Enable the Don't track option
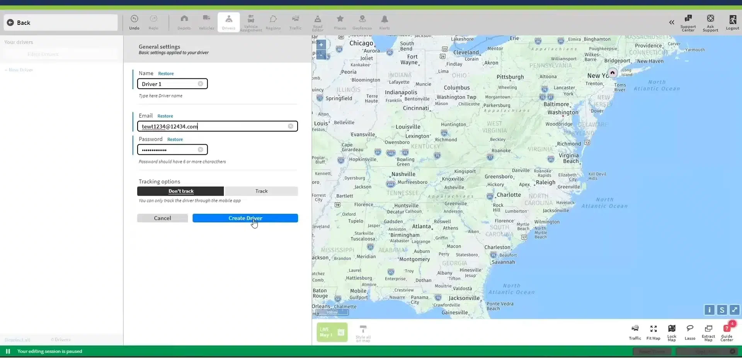The image size is (742, 358). pyautogui.click(x=180, y=191)
